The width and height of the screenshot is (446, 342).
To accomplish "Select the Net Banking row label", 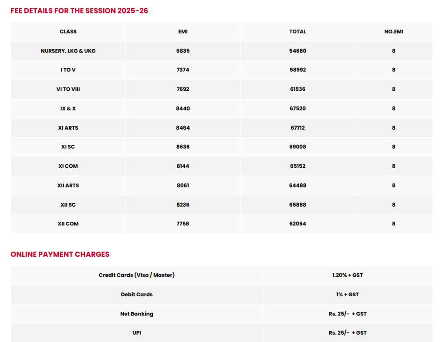I will [x=136, y=314].
